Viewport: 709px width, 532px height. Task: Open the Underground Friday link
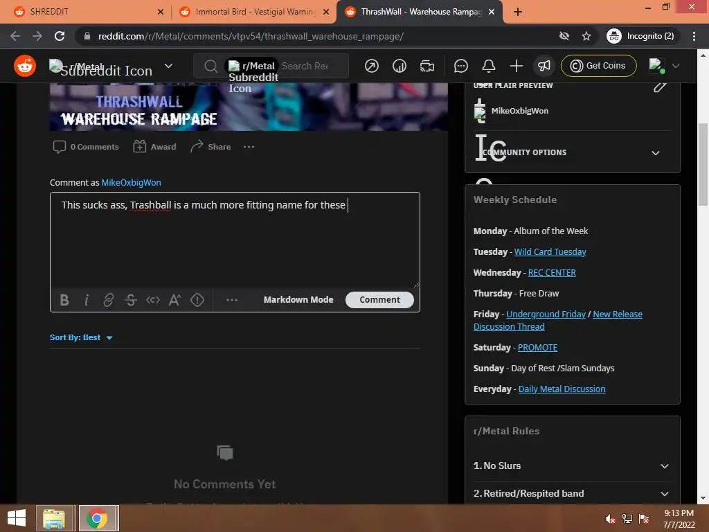click(546, 314)
